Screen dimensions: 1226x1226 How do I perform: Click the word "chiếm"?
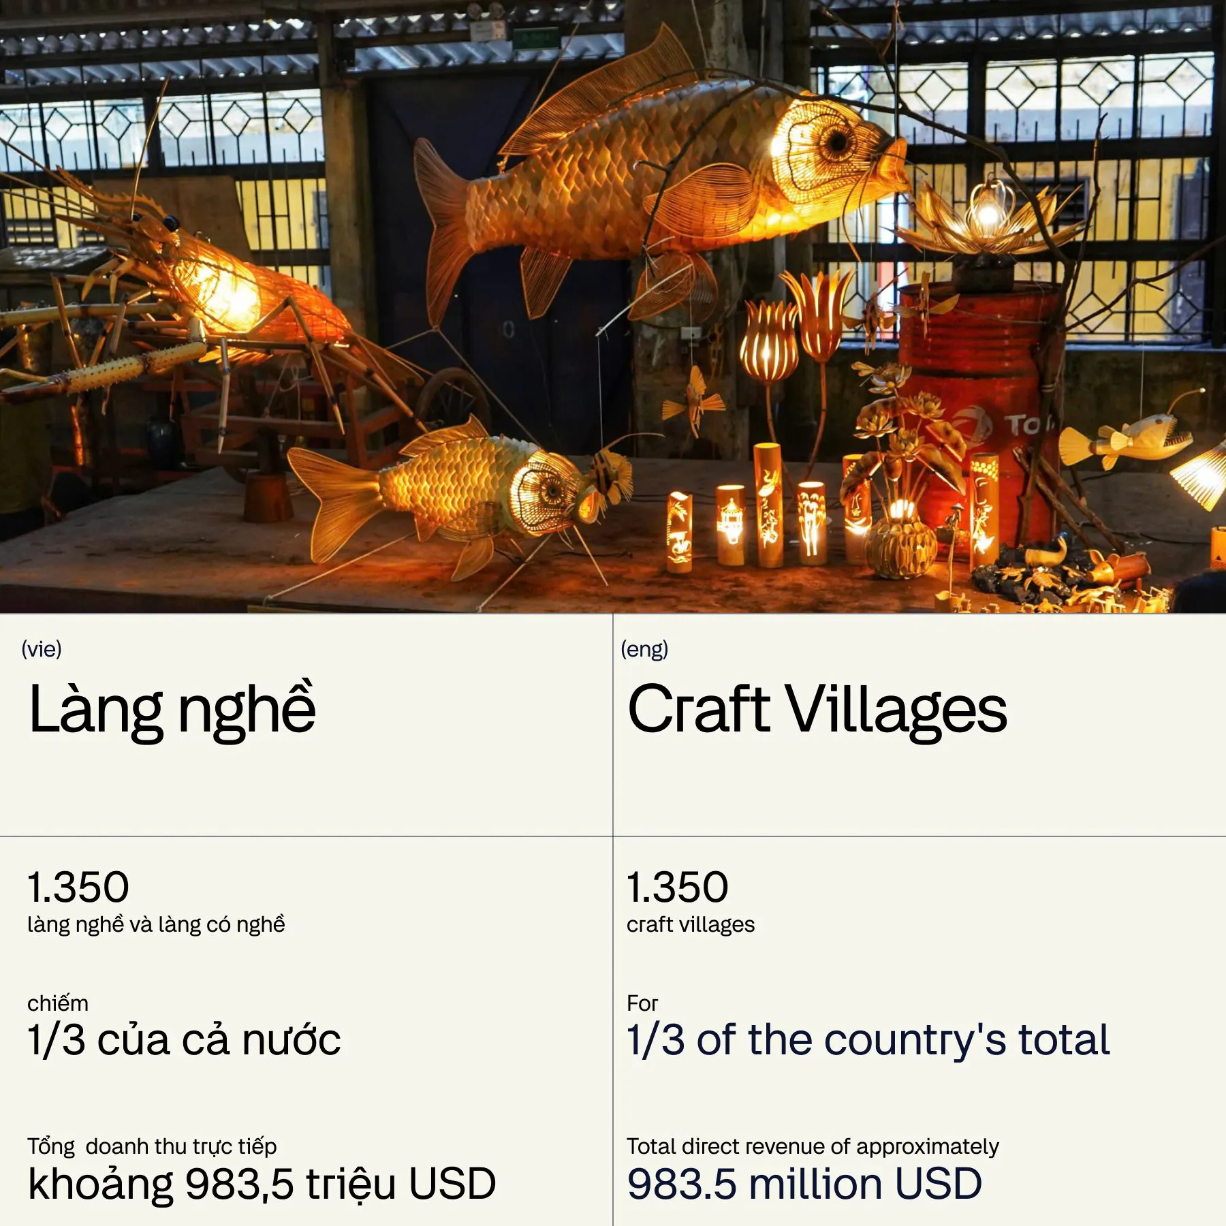click(58, 1003)
